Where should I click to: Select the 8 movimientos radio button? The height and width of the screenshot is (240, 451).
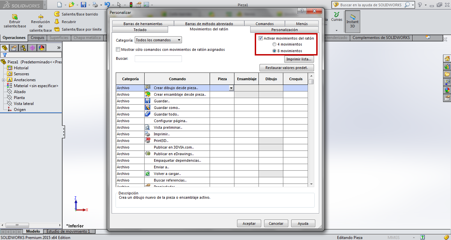[x=274, y=51]
